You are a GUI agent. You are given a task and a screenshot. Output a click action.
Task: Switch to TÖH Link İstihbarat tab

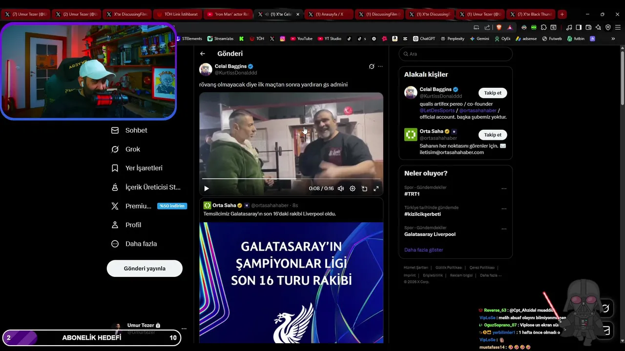click(x=178, y=14)
